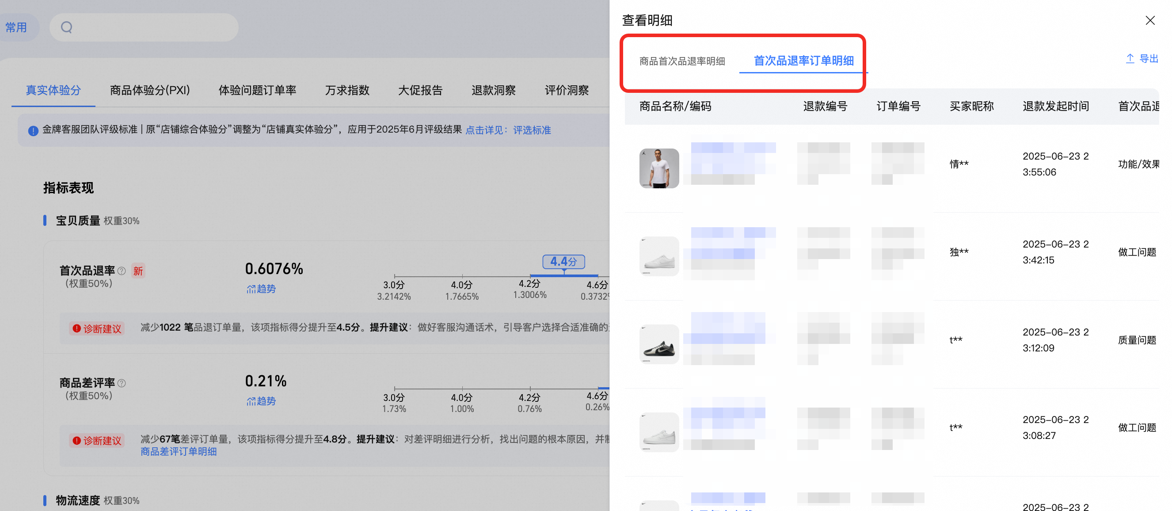
Task: Open 趋势 link under 0.21%
Action: click(261, 401)
